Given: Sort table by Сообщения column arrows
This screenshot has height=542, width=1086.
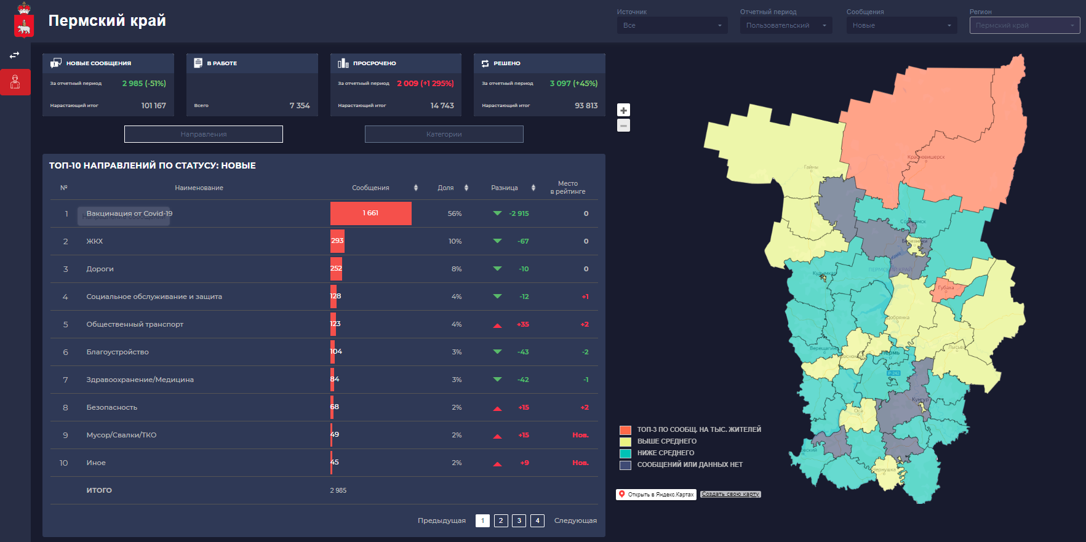Looking at the screenshot, I should 416,188.
